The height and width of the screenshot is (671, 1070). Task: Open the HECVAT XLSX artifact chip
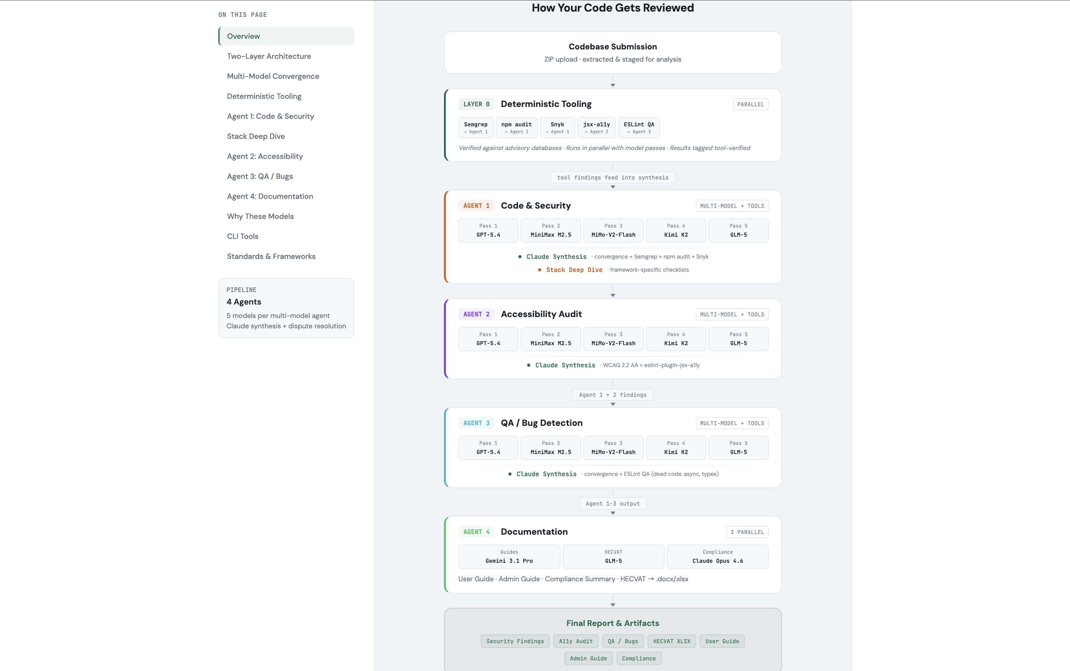click(x=672, y=641)
